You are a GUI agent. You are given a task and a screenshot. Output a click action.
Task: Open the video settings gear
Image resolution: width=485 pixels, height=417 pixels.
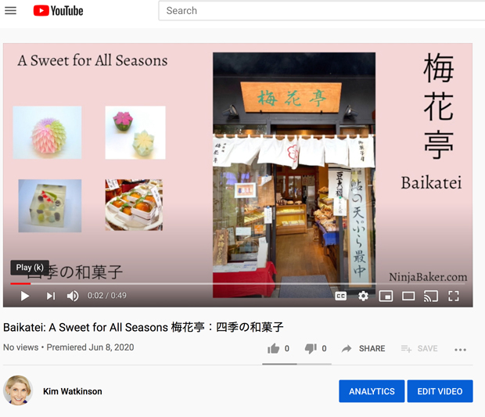click(363, 296)
